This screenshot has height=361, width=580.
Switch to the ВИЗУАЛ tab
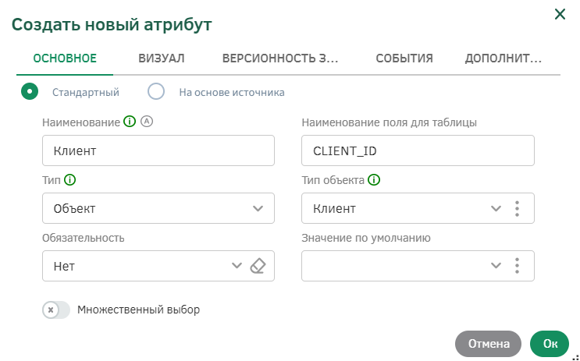[x=162, y=58]
